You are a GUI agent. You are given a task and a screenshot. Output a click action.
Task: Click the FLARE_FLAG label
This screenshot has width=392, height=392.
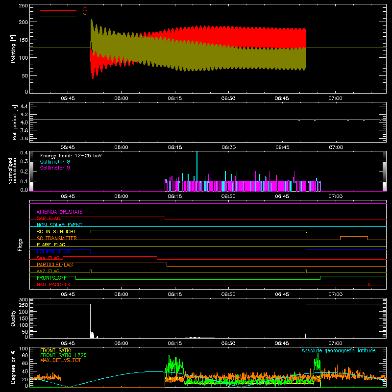click(x=51, y=245)
